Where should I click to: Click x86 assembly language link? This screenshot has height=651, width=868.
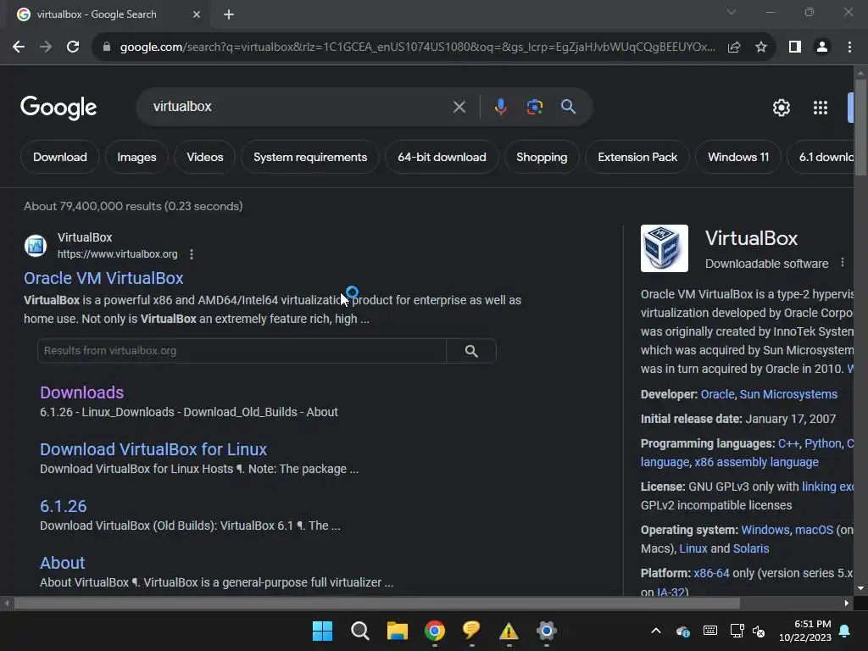click(756, 462)
